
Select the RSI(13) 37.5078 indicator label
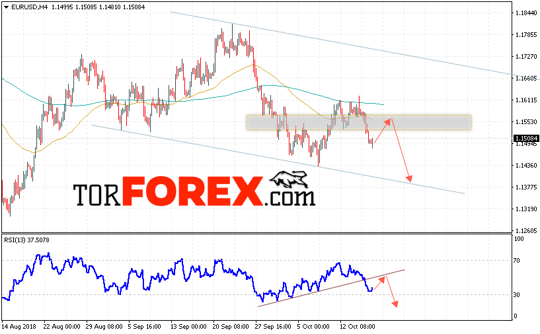[x=26, y=240]
